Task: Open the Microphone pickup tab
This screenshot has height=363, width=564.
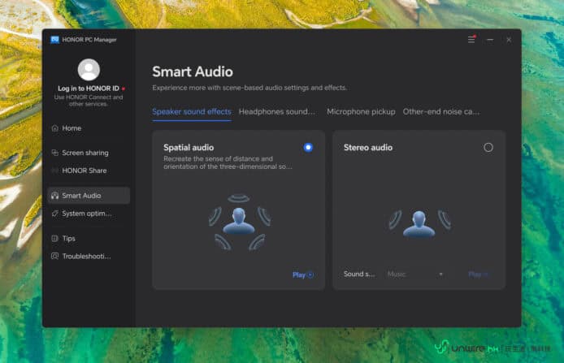Action: coord(361,112)
